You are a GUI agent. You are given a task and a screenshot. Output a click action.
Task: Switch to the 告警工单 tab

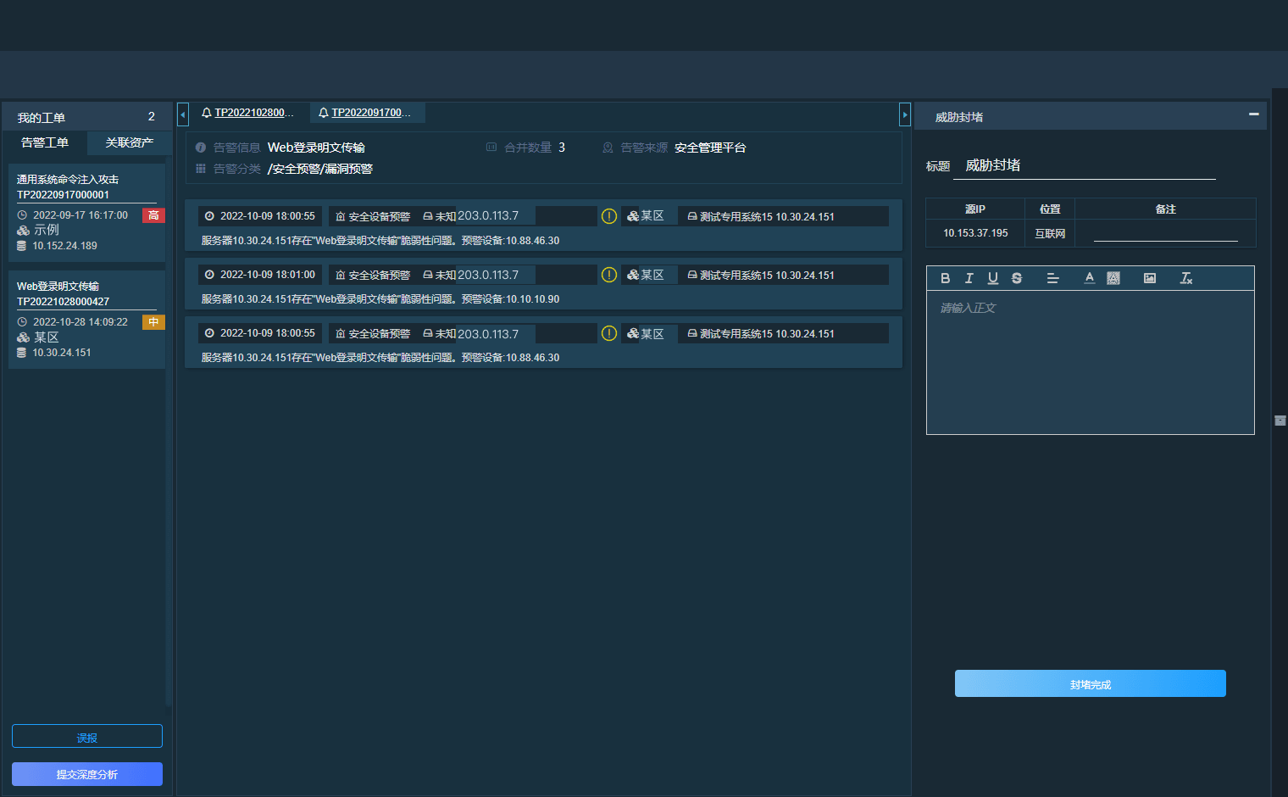(45, 142)
